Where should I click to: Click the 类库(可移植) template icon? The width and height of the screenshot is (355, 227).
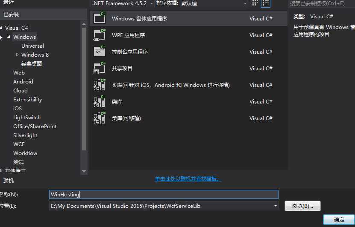(x=100, y=118)
